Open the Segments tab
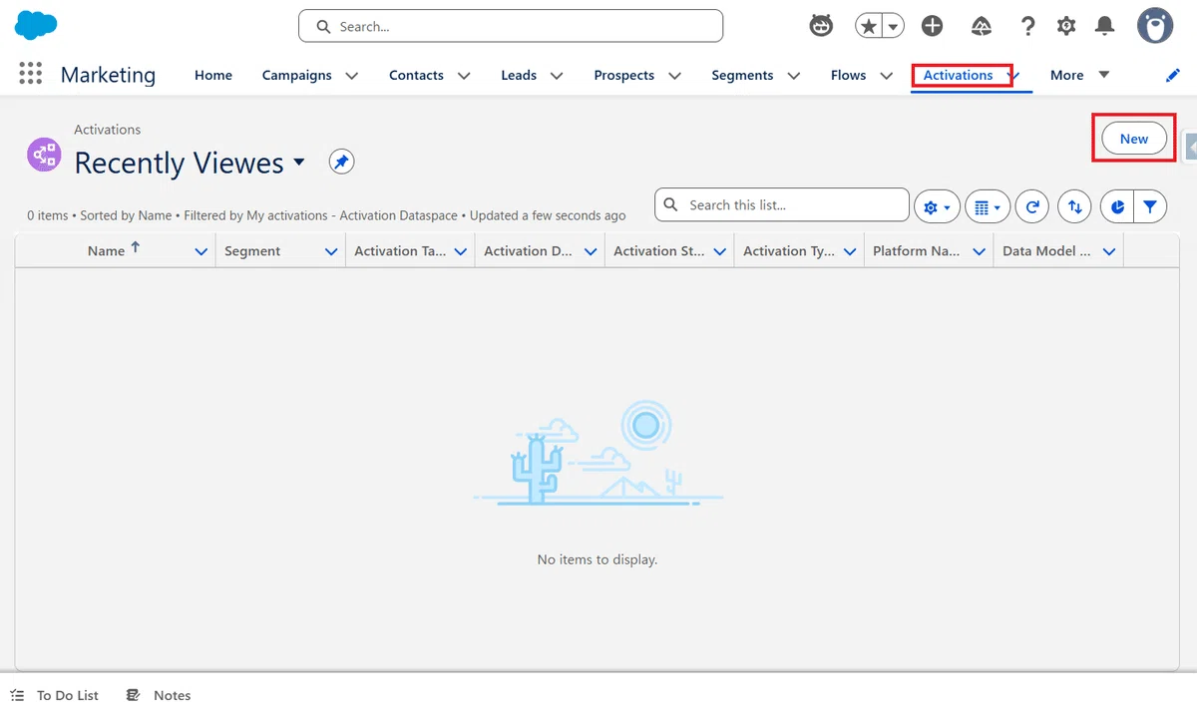The image size is (1197, 711). pyautogui.click(x=742, y=75)
